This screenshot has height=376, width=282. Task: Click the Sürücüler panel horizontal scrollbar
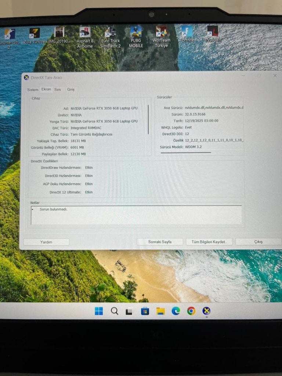[x=186, y=152]
